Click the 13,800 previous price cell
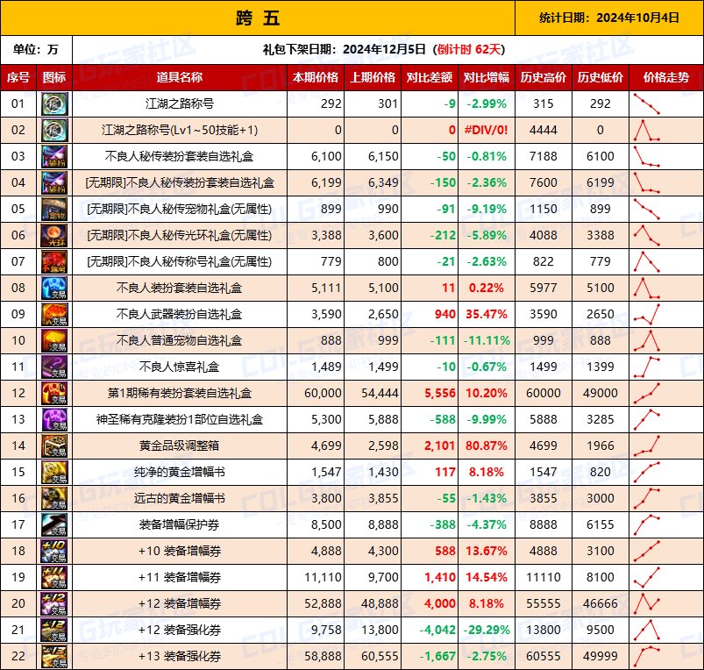The width and height of the screenshot is (704, 670). point(373,630)
